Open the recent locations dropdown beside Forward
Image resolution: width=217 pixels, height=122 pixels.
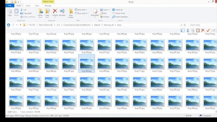tap(17, 25)
